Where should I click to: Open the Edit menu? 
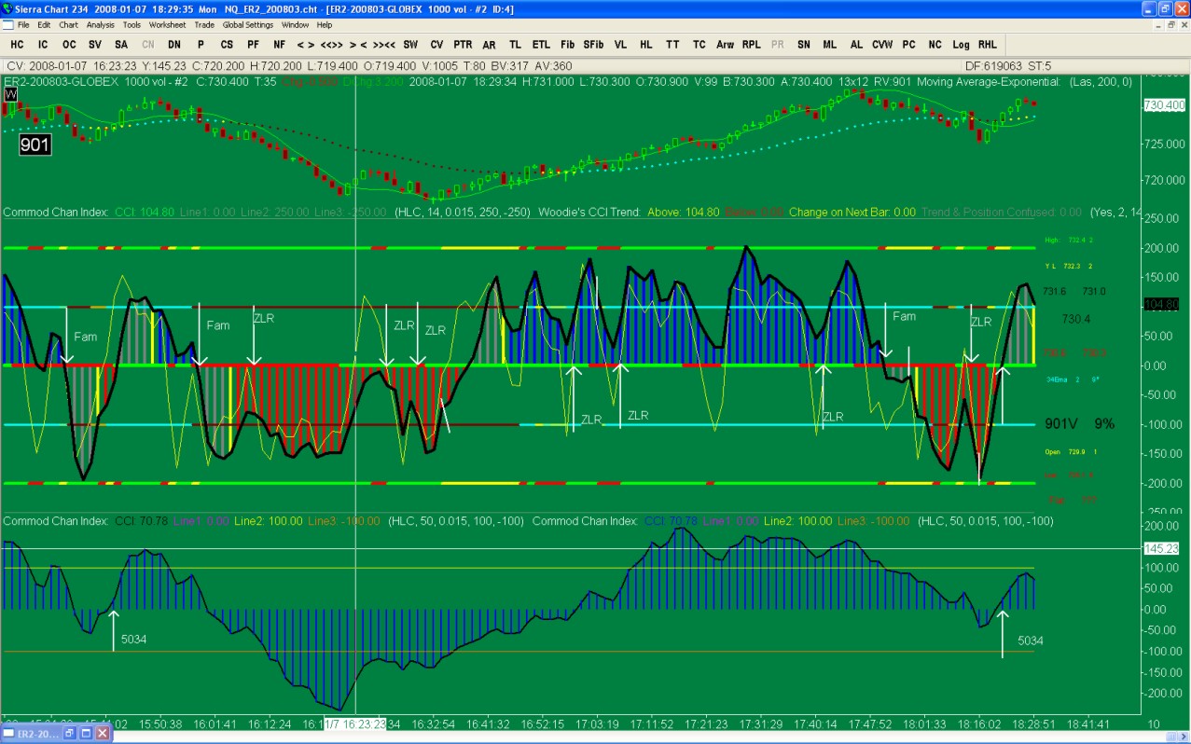click(x=45, y=25)
